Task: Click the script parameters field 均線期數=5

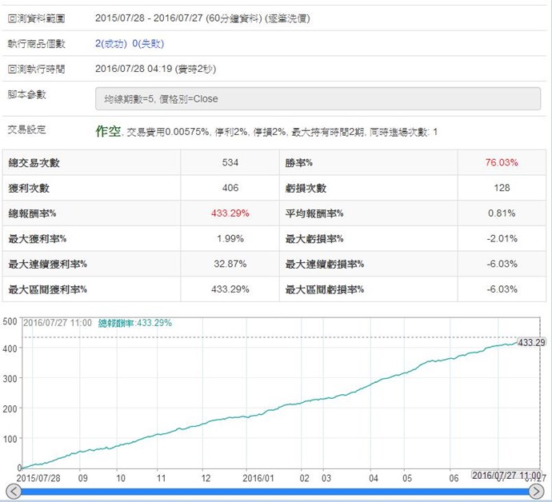Action: pyautogui.click(x=318, y=98)
